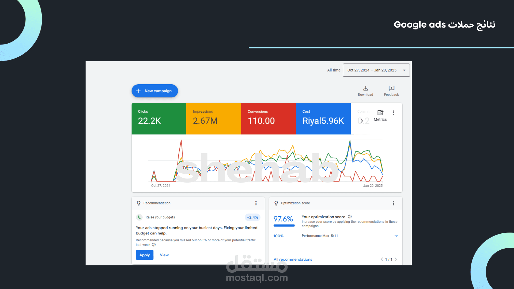Open the Feedback icon
This screenshot has width=514, height=289.
391,88
